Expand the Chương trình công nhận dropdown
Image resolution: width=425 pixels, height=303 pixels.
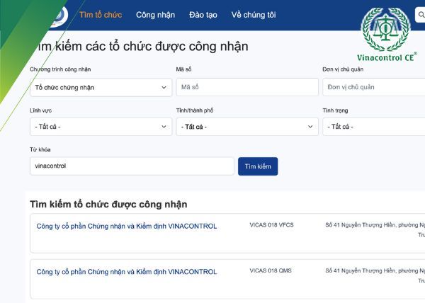point(100,87)
